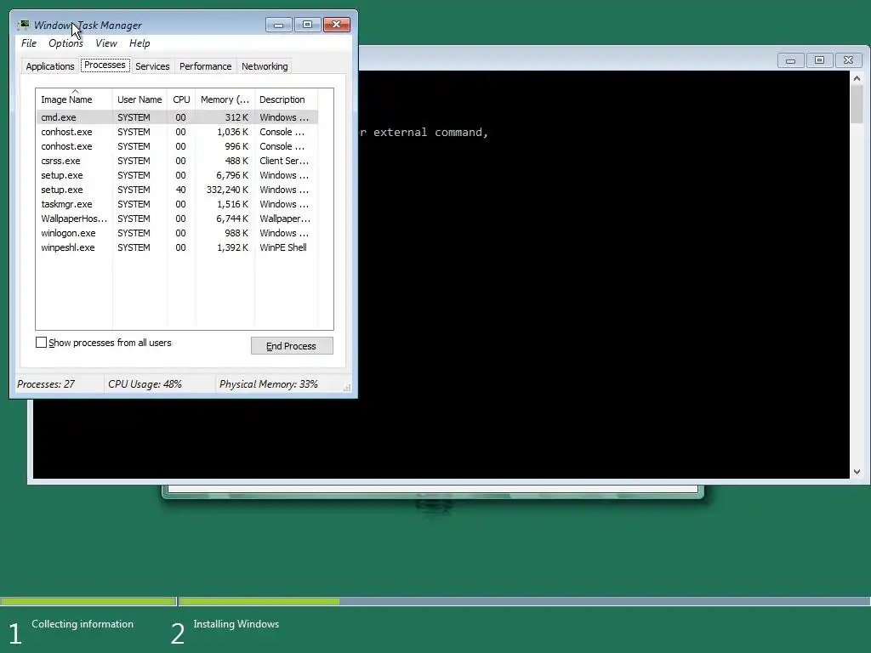The height and width of the screenshot is (653, 871).
Task: Click the Task Manager title bar icon
Action: (23, 25)
